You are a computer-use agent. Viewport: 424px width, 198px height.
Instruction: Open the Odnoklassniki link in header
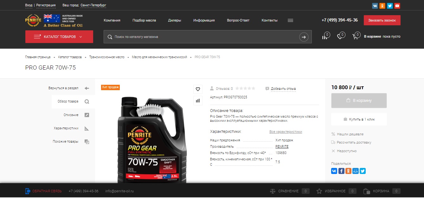382,6
